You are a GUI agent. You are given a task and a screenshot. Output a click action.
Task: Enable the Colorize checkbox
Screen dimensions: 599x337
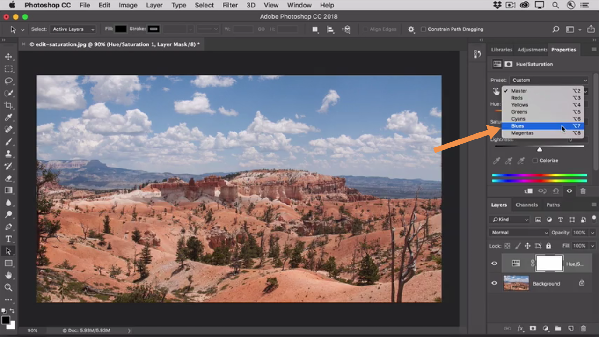535,161
